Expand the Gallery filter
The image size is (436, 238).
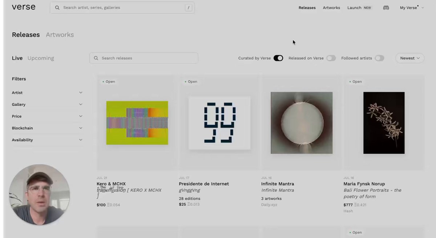coord(47,104)
